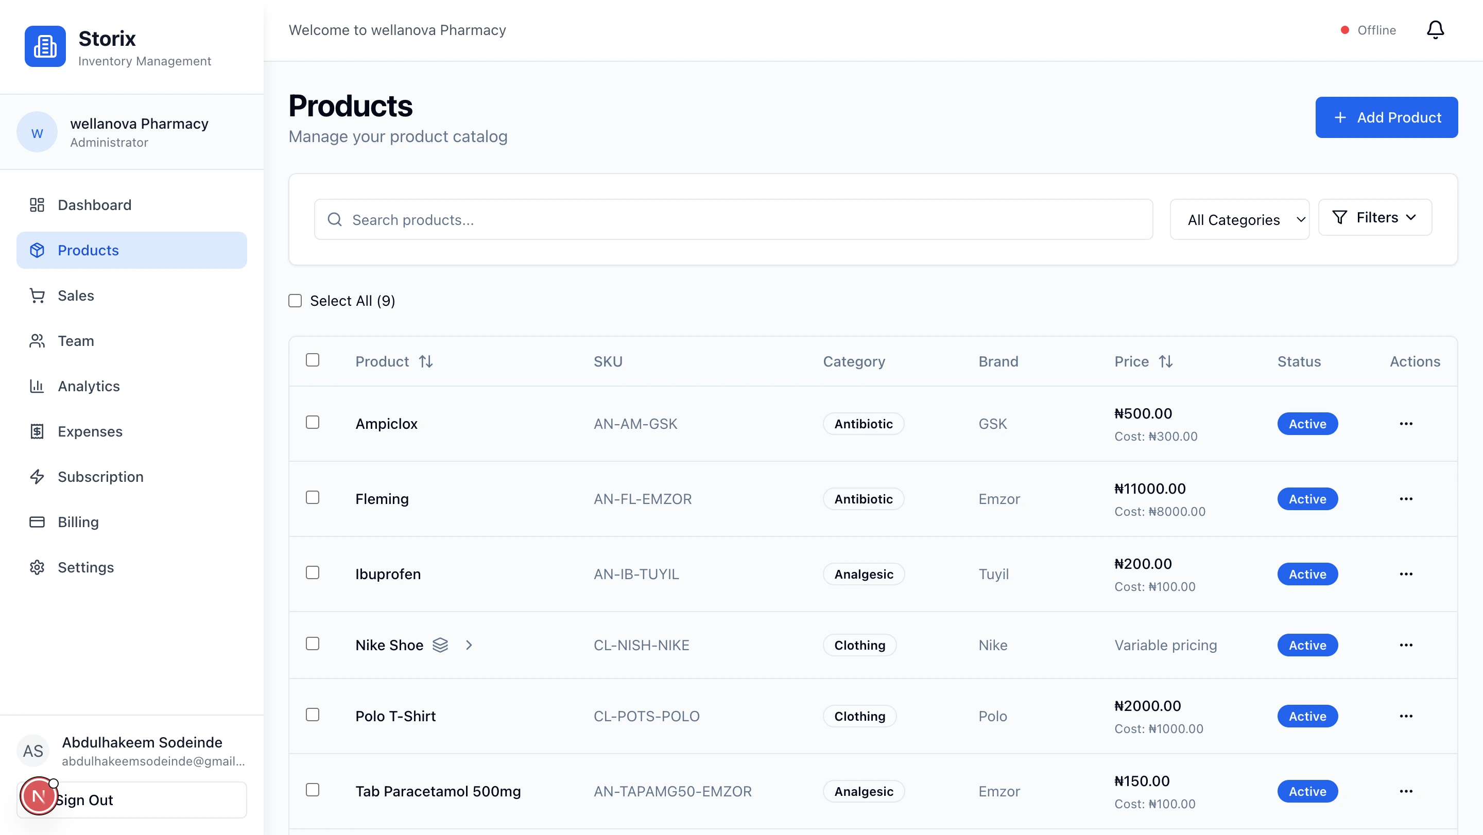This screenshot has width=1483, height=835.
Task: Click the notification bell icon
Action: pos(1435,30)
